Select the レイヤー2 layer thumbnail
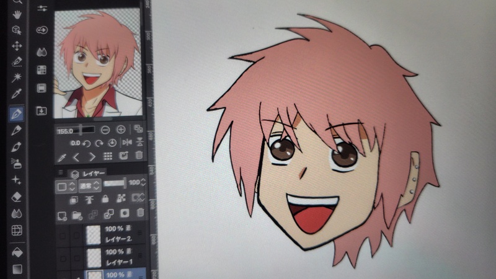The image size is (496, 279). [x=94, y=235]
